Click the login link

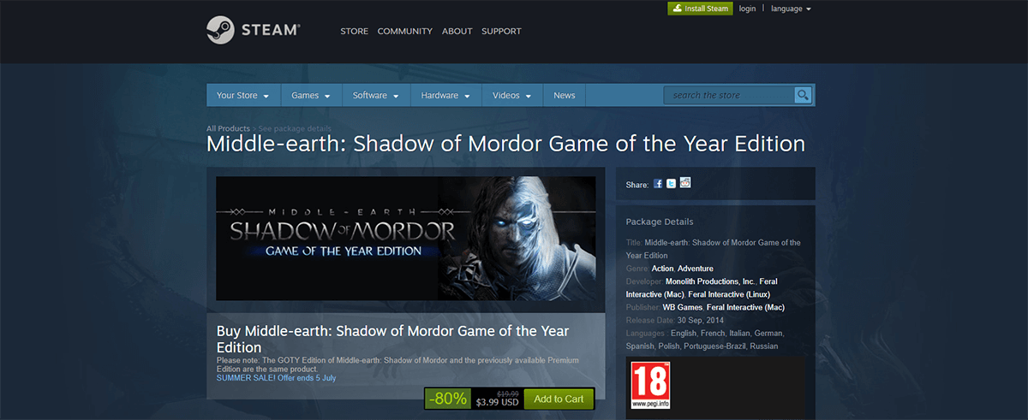pos(747,9)
